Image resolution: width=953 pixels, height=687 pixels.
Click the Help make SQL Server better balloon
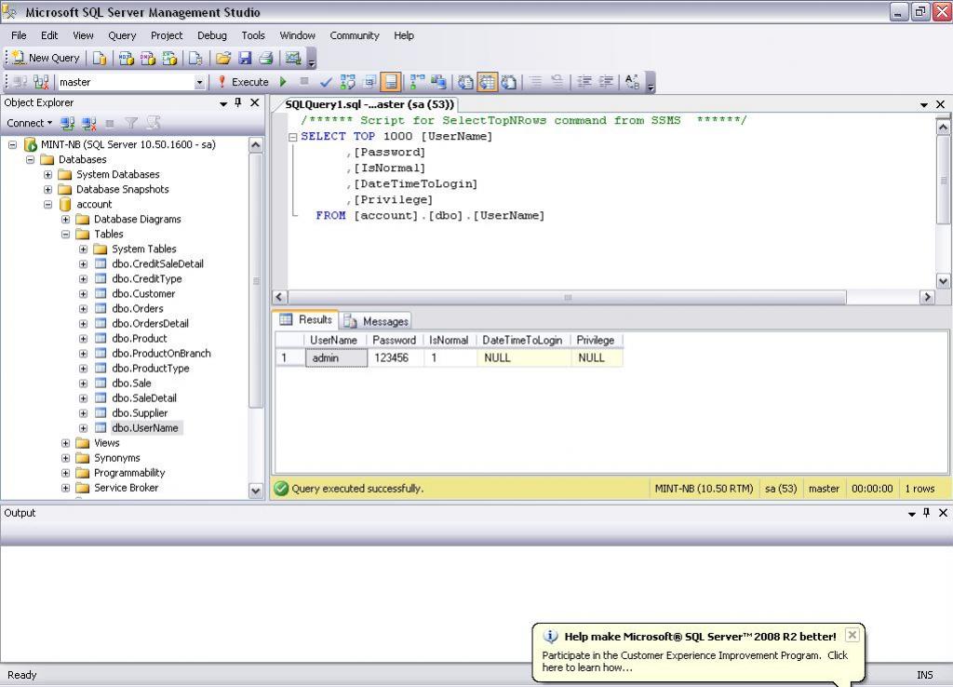(x=698, y=653)
